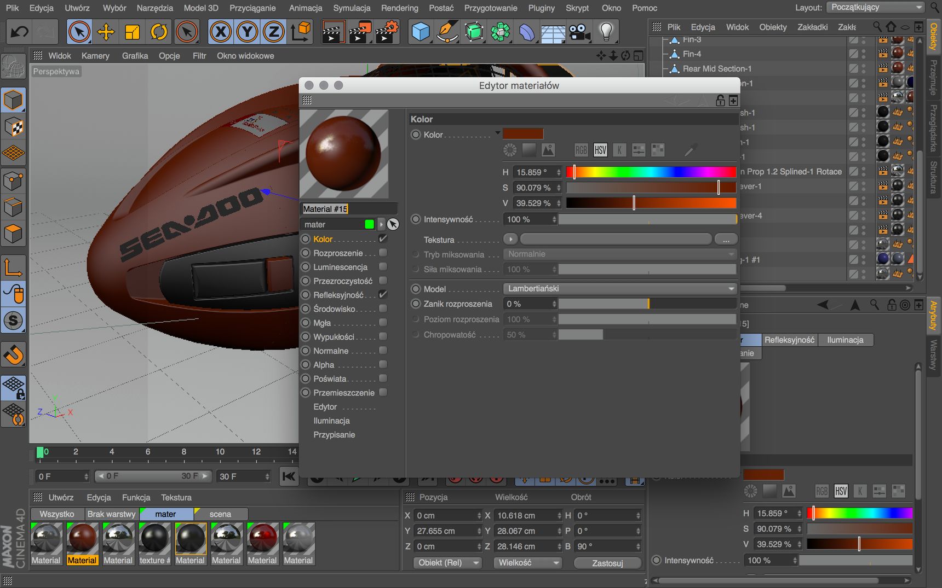Click the Tekstura browse ellipsis button
The image size is (942, 588).
pos(726,239)
